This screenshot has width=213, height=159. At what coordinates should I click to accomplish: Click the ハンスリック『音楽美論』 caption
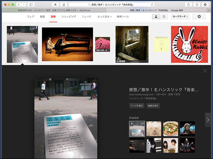pyautogui.click(x=143, y=98)
